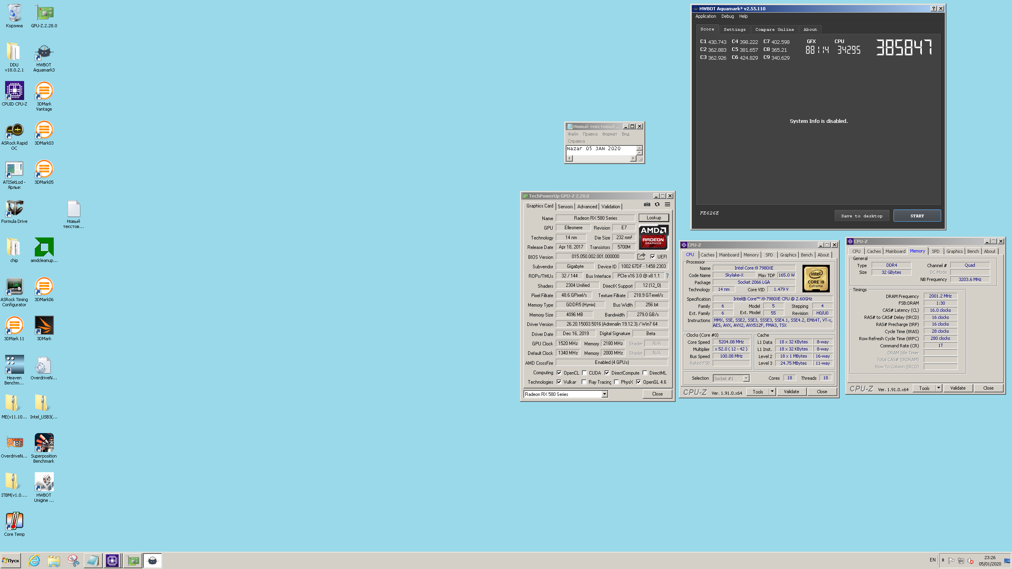Launch Formula Drive desktop shortcut
The image size is (1012, 569).
pos(14,211)
